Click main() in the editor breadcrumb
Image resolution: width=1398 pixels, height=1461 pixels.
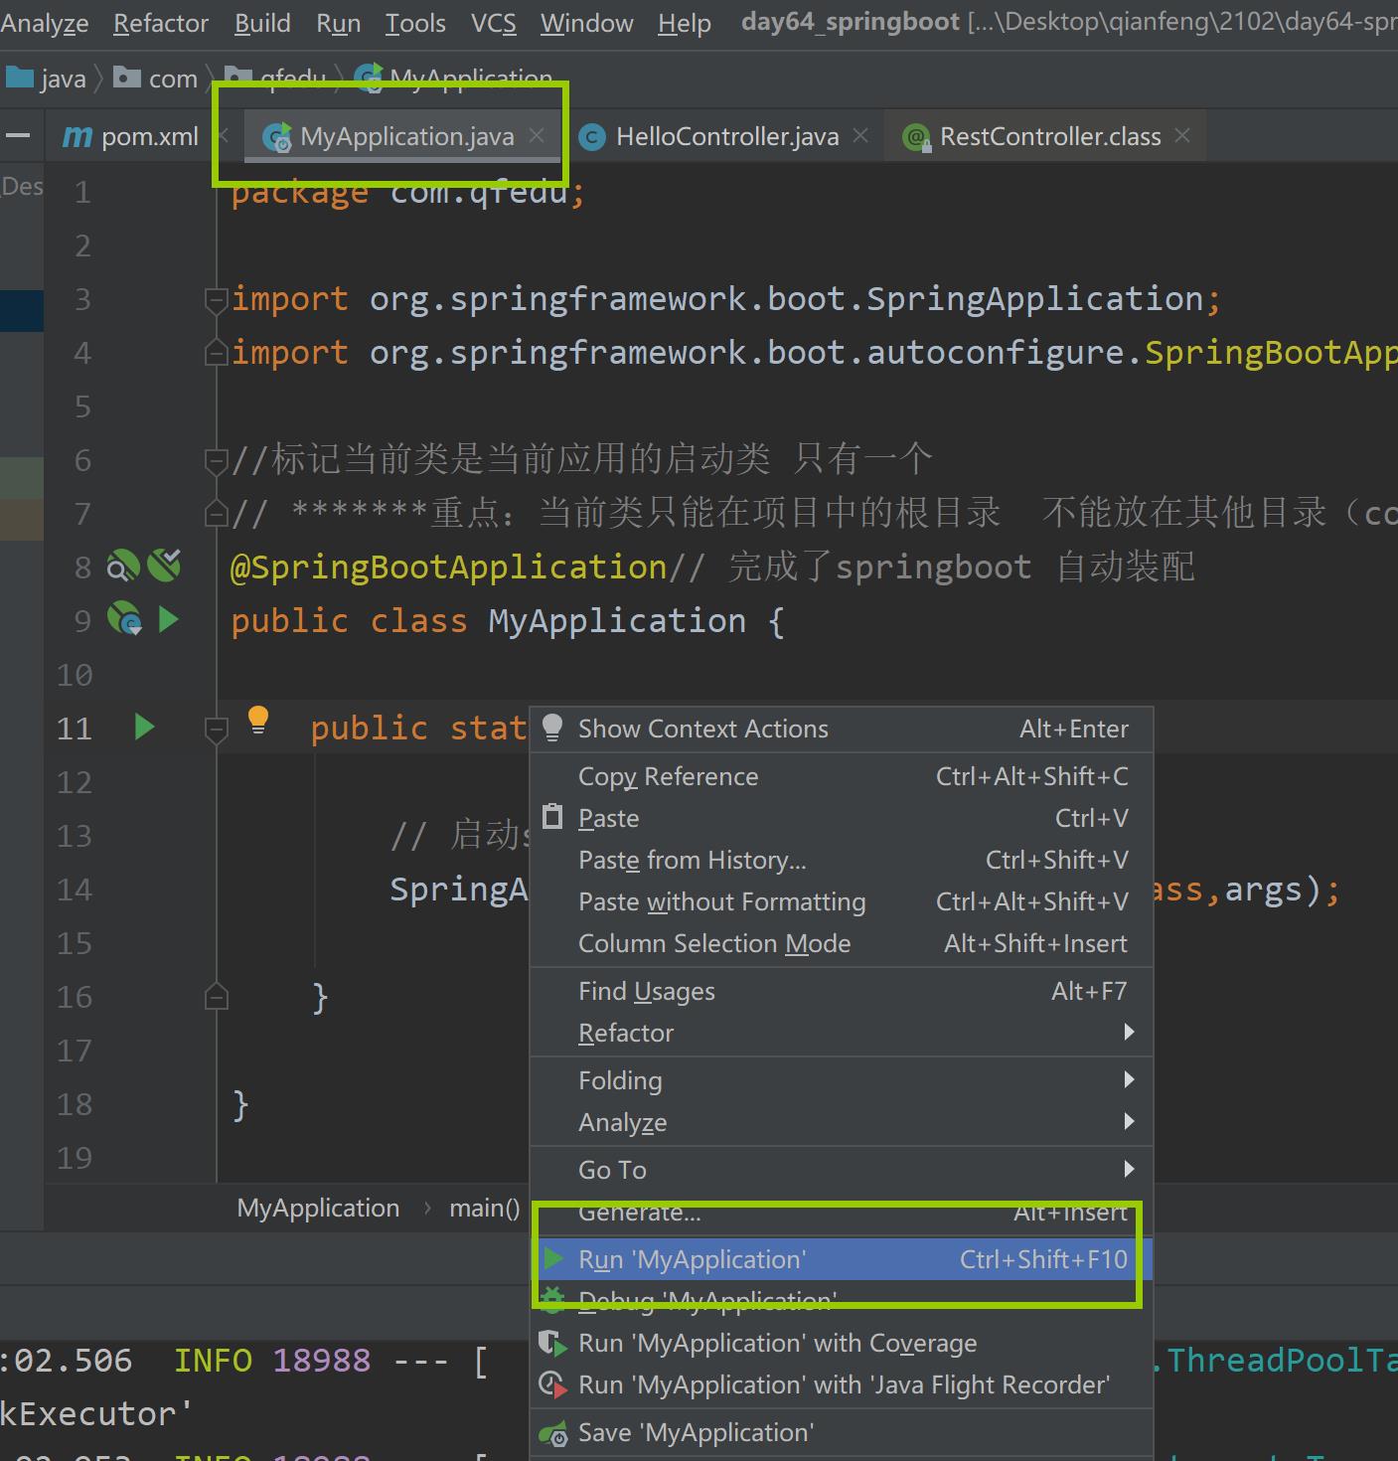[x=484, y=1208]
